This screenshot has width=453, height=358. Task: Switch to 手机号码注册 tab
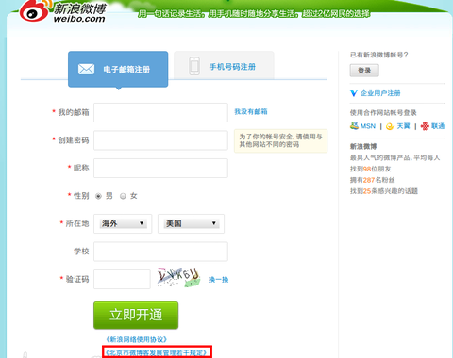click(x=224, y=65)
